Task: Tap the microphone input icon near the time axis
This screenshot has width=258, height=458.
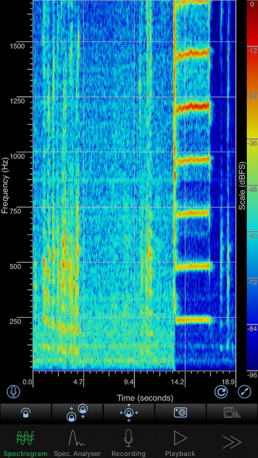Action: [x=13, y=391]
